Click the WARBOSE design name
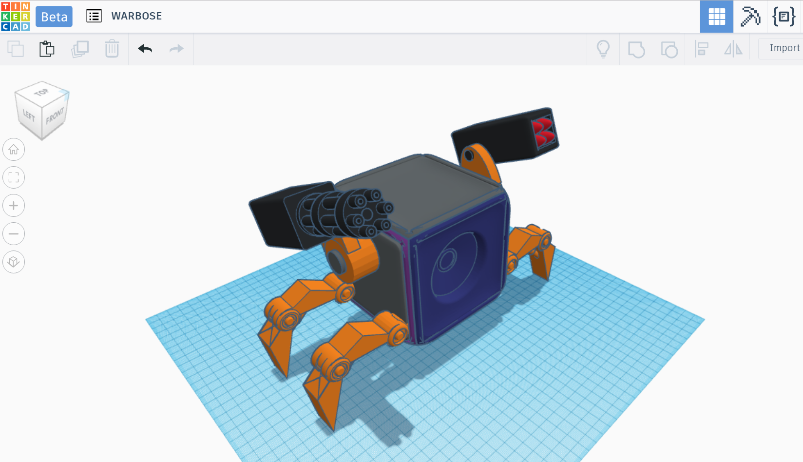Image resolution: width=803 pixels, height=462 pixels. click(136, 16)
